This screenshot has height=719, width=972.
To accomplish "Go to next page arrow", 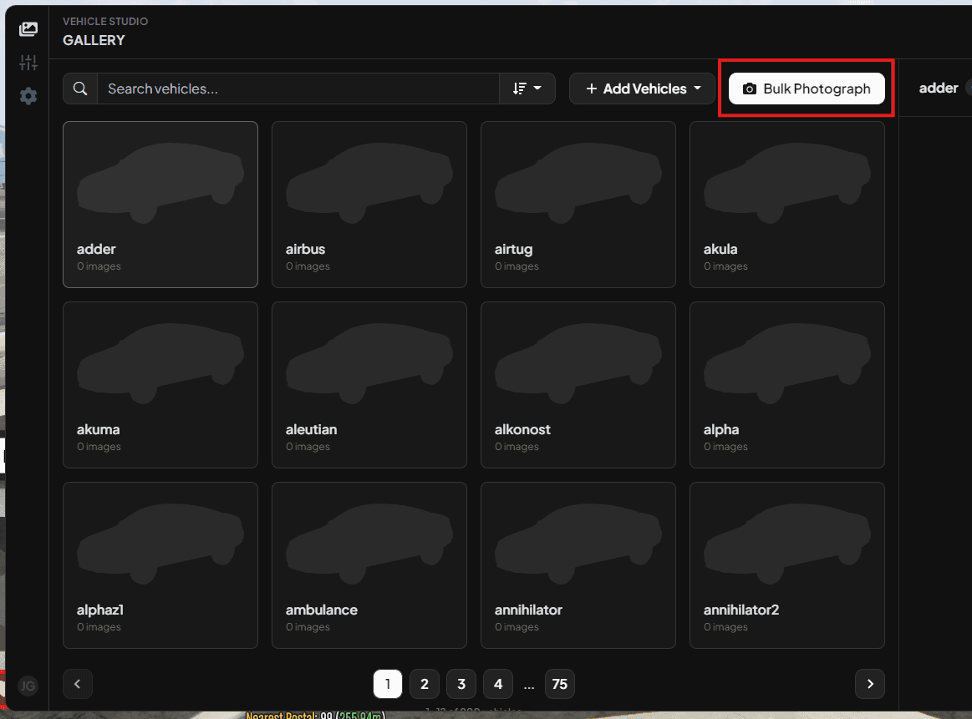I will 870,684.
